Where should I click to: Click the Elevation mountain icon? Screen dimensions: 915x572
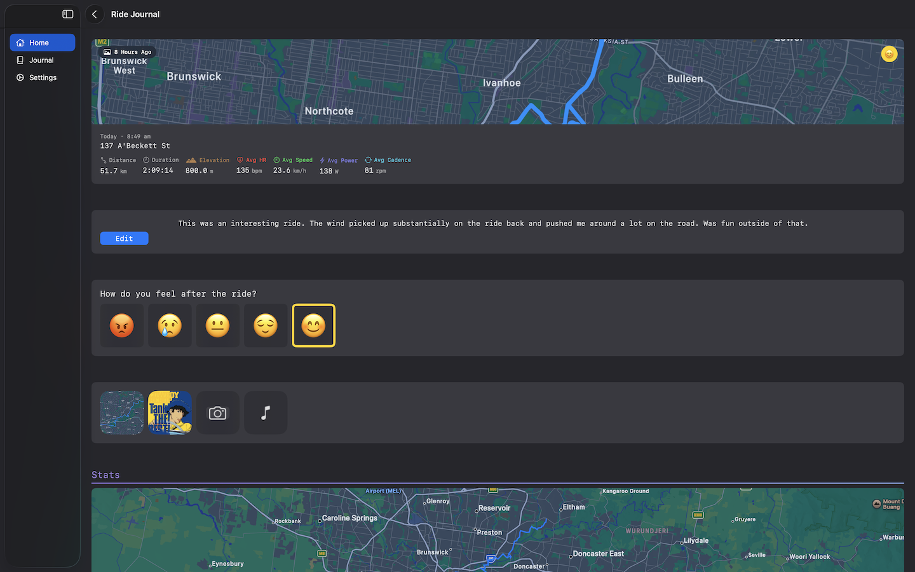tap(191, 160)
